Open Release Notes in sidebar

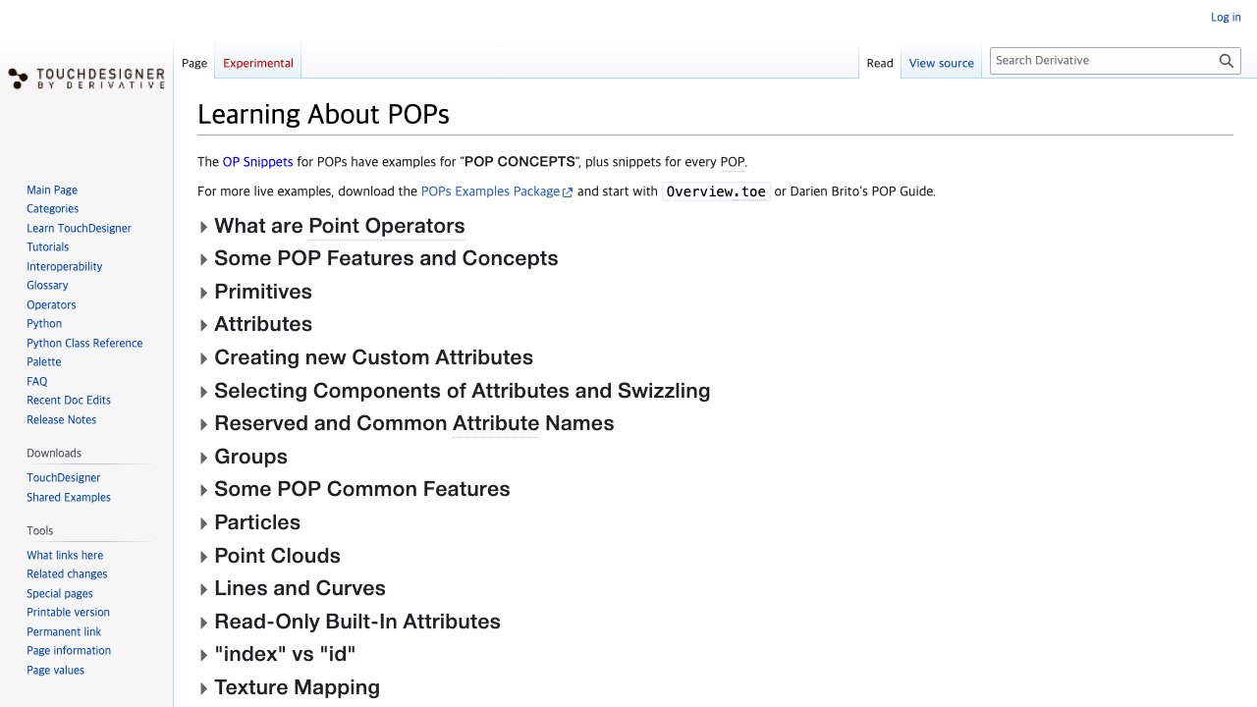point(62,420)
